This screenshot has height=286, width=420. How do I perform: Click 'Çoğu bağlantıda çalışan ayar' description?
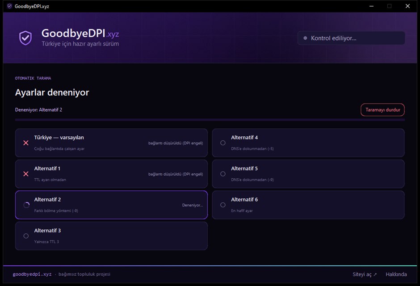coord(59,149)
